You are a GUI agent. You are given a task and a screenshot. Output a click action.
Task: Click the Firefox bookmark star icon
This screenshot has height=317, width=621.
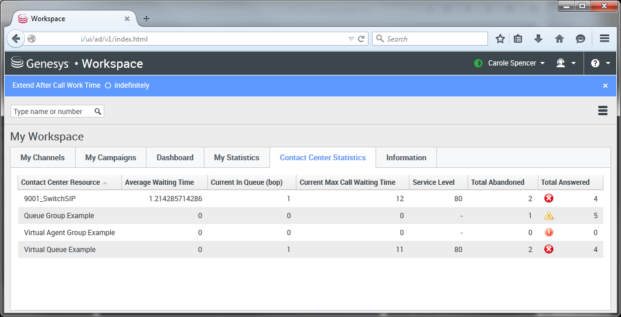click(500, 39)
